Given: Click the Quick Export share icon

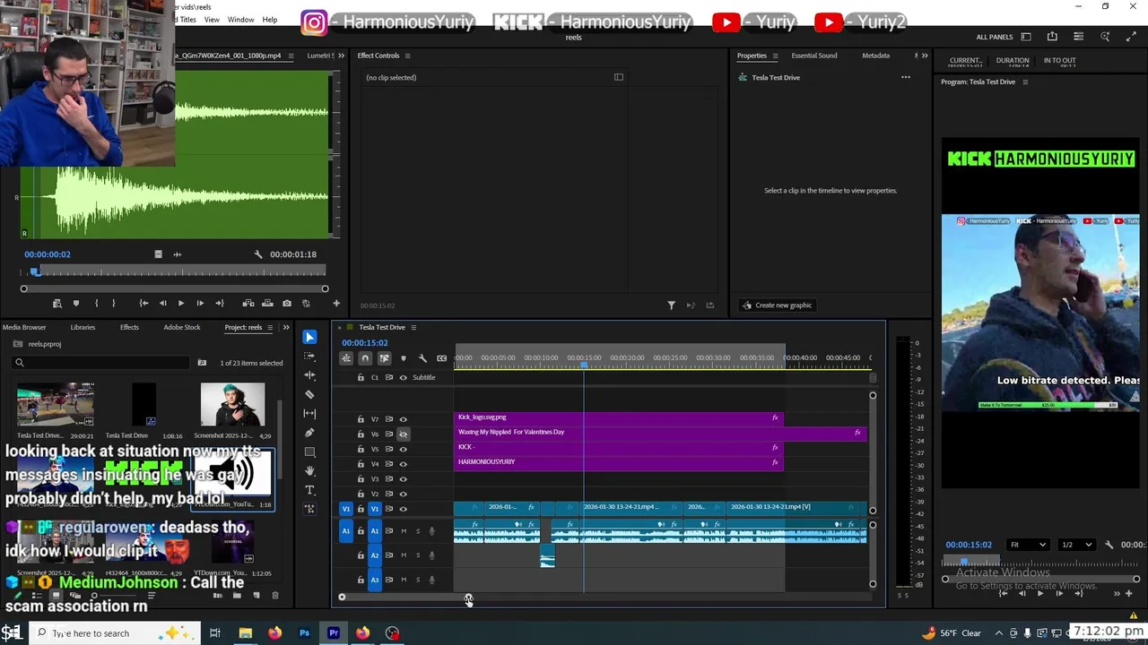Looking at the screenshot, I should point(1052,37).
